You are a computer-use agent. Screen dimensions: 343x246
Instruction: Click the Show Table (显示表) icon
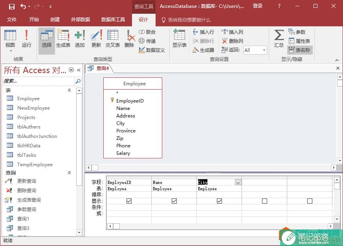[180, 39]
